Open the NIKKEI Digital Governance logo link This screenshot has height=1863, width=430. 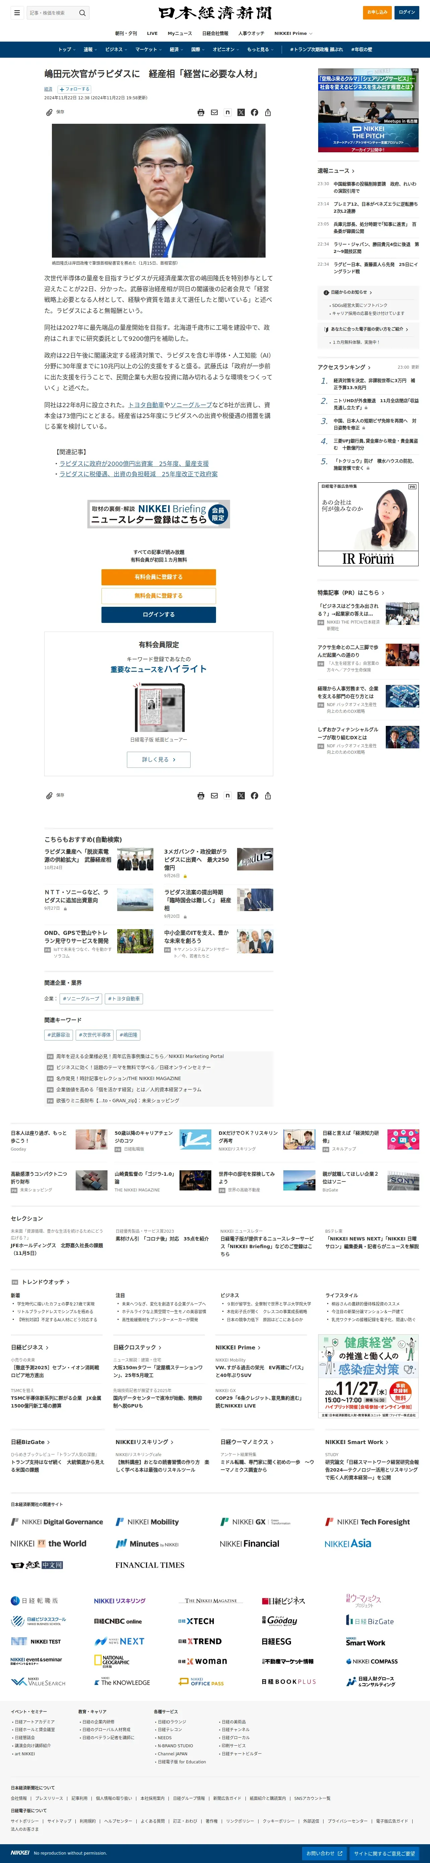(x=57, y=1522)
